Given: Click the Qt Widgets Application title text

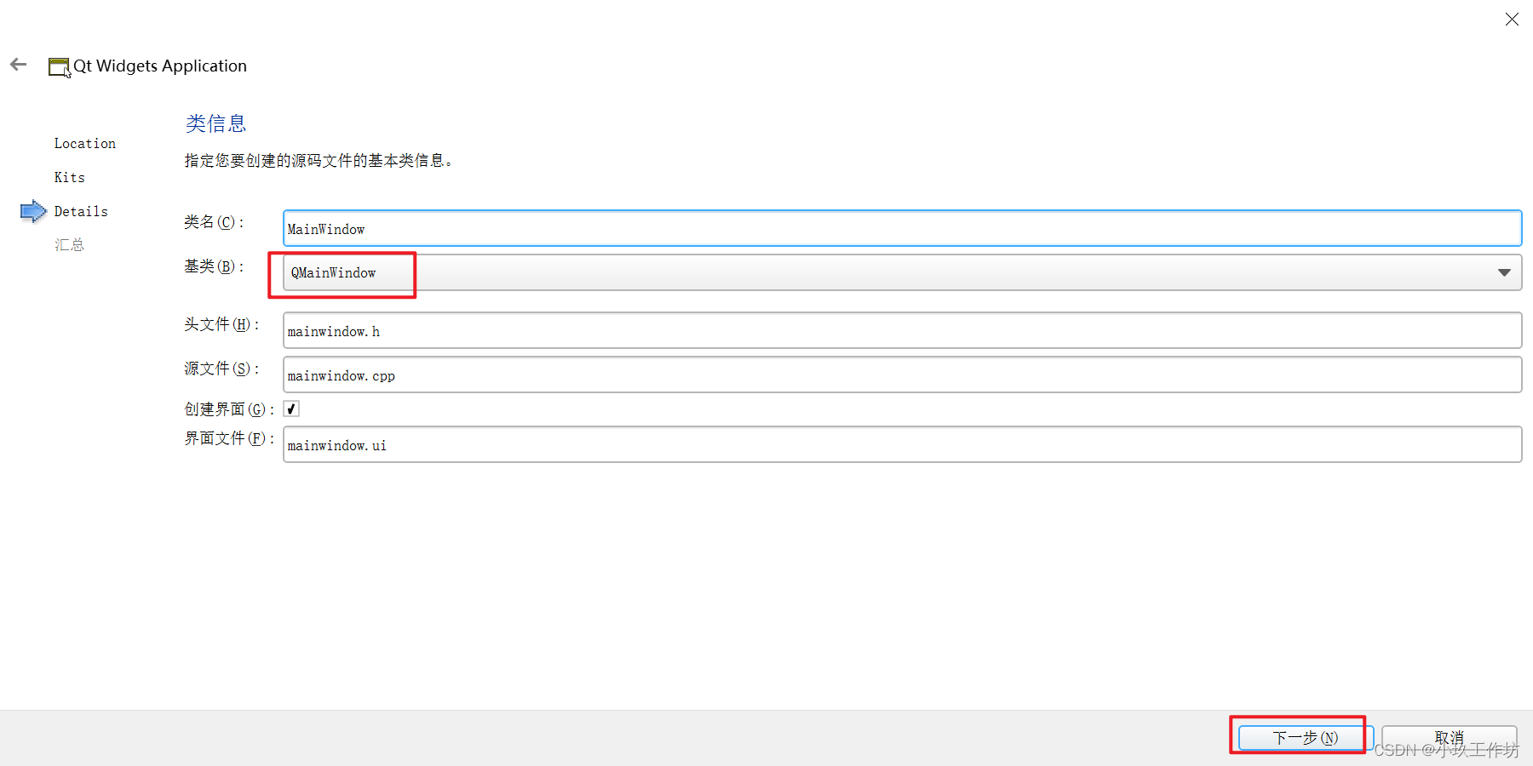Looking at the screenshot, I should pyautogui.click(x=160, y=66).
